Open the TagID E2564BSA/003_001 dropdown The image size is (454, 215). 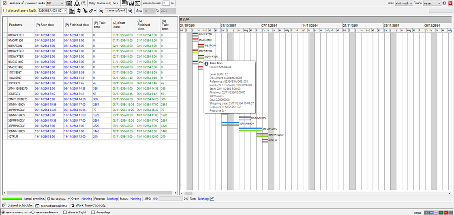point(51,11)
